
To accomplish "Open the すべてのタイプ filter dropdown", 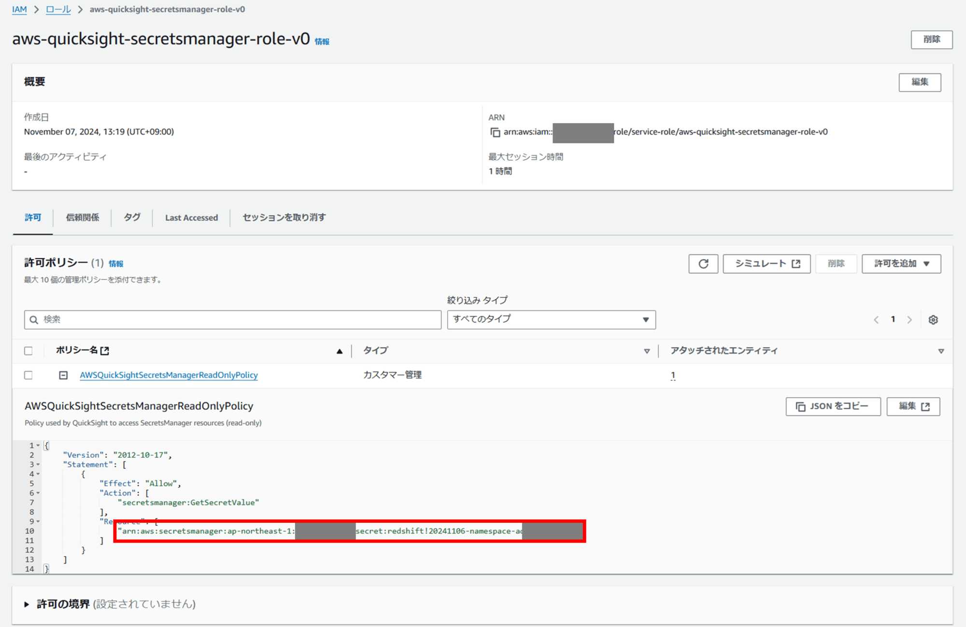I will (x=551, y=320).
